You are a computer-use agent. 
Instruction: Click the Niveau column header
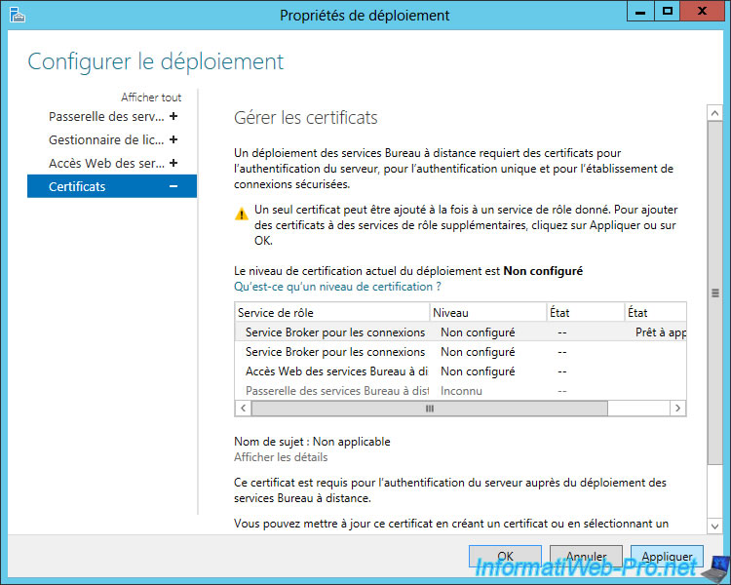tap(487, 313)
